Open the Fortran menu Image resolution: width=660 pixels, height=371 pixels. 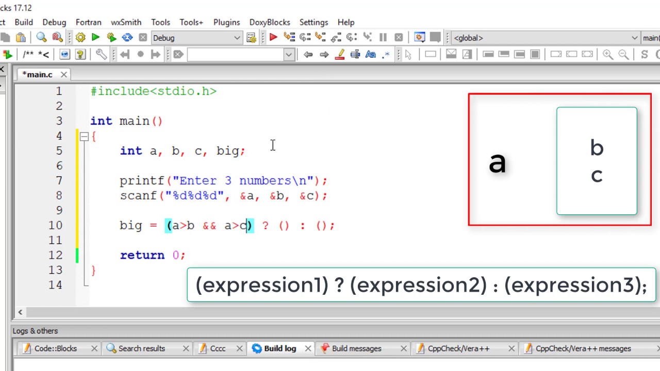pos(89,22)
